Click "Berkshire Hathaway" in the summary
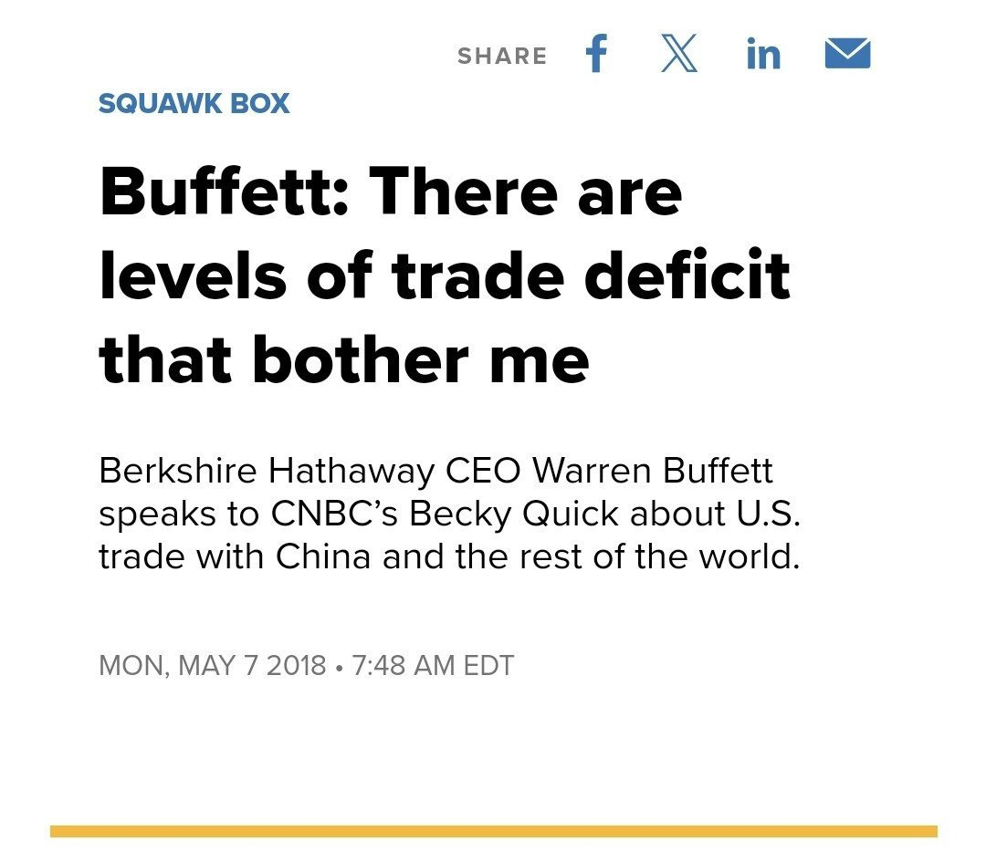This screenshot has width=986, height=852. 266,472
